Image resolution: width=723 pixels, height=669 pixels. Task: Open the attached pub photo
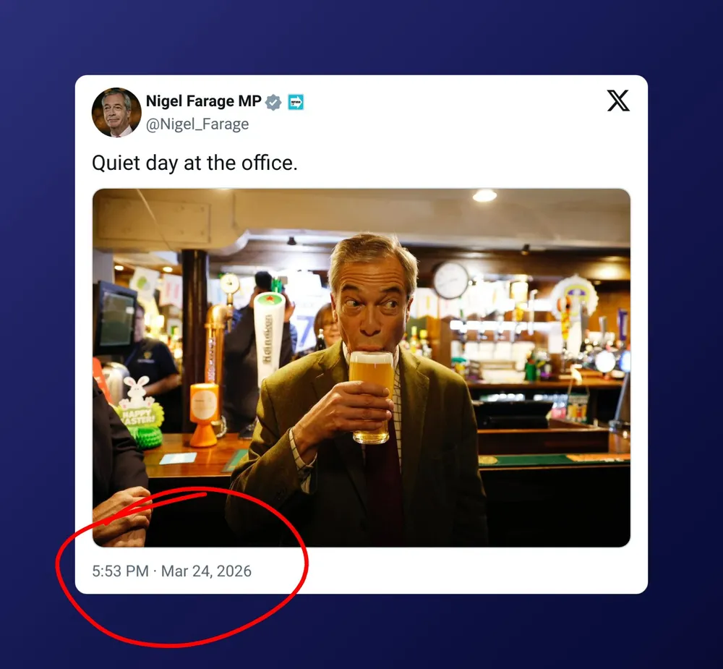361,367
